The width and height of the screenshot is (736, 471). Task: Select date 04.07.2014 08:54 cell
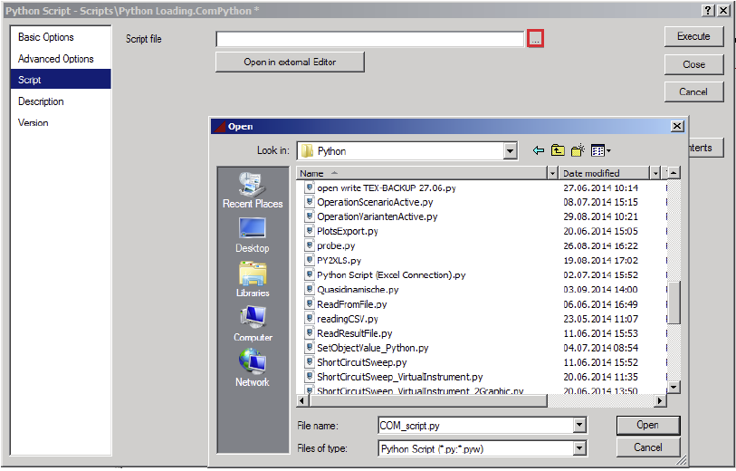click(600, 348)
